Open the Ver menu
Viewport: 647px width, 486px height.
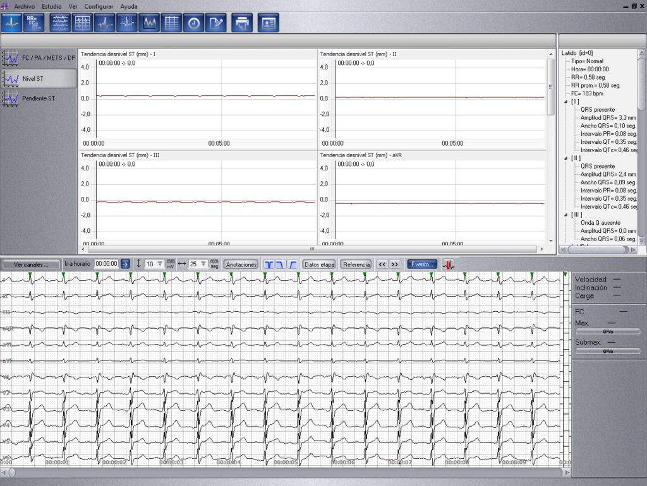[x=73, y=6]
